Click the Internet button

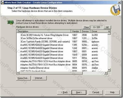(39, 78)
